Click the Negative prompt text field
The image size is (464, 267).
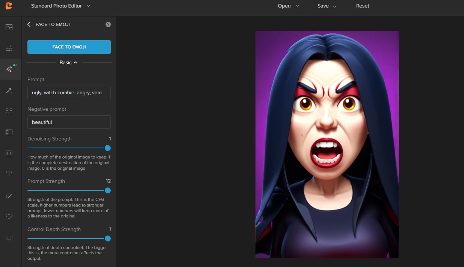tap(69, 122)
